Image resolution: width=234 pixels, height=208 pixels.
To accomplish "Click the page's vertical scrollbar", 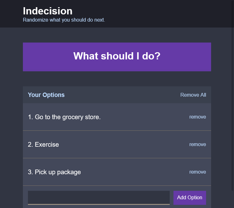I will pos(232,95).
